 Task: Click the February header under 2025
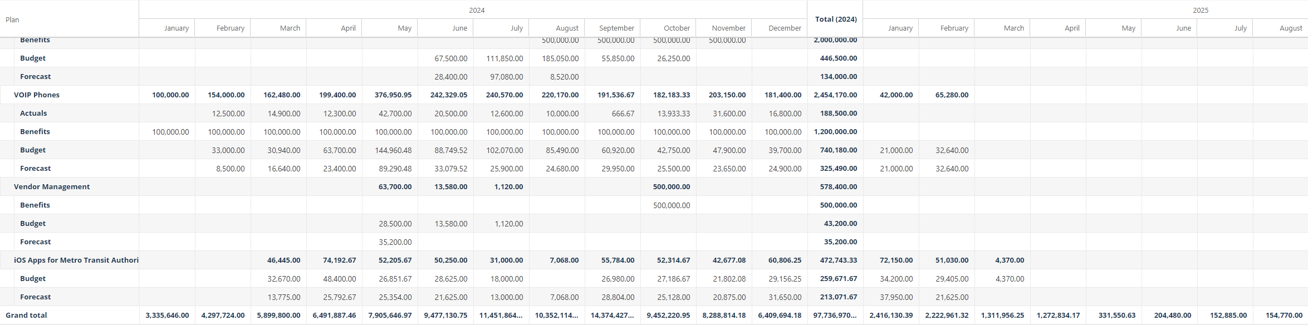click(x=947, y=28)
